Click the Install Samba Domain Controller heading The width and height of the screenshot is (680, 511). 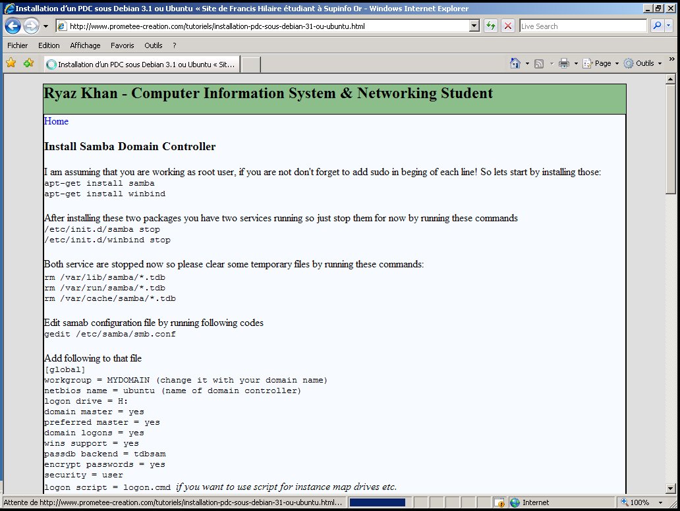click(x=130, y=146)
